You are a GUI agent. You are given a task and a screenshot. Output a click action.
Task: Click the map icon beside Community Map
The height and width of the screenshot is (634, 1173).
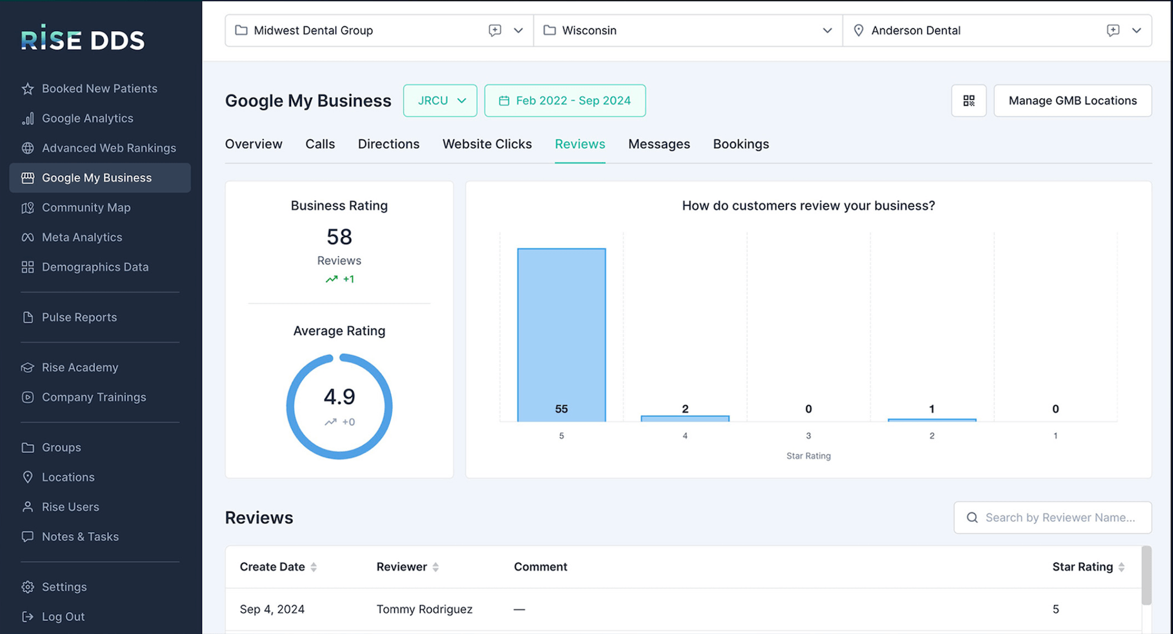click(x=28, y=207)
